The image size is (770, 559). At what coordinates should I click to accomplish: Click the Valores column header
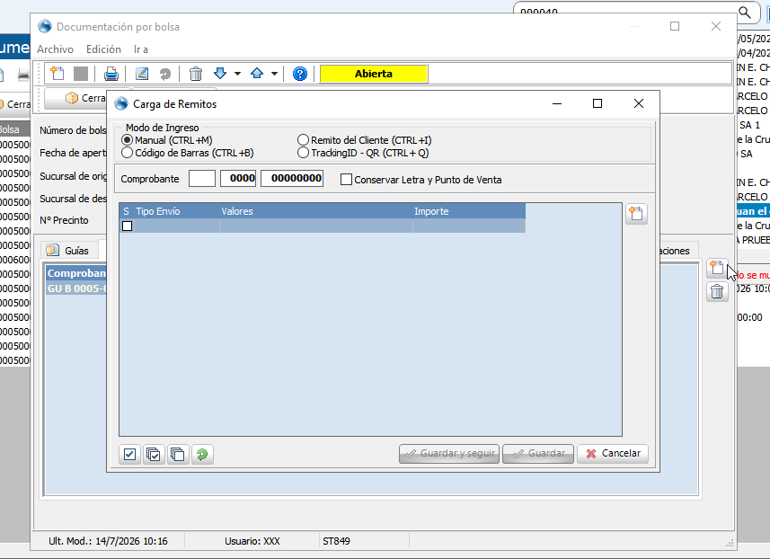[x=315, y=211]
